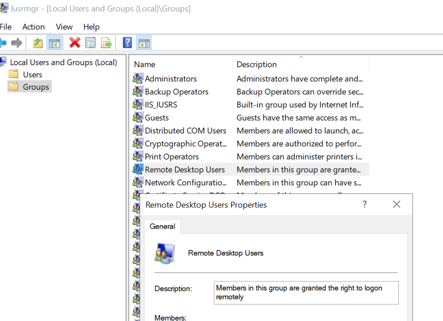443x321 pixels.
Task: Click inside the Description text box
Action: [306, 292]
